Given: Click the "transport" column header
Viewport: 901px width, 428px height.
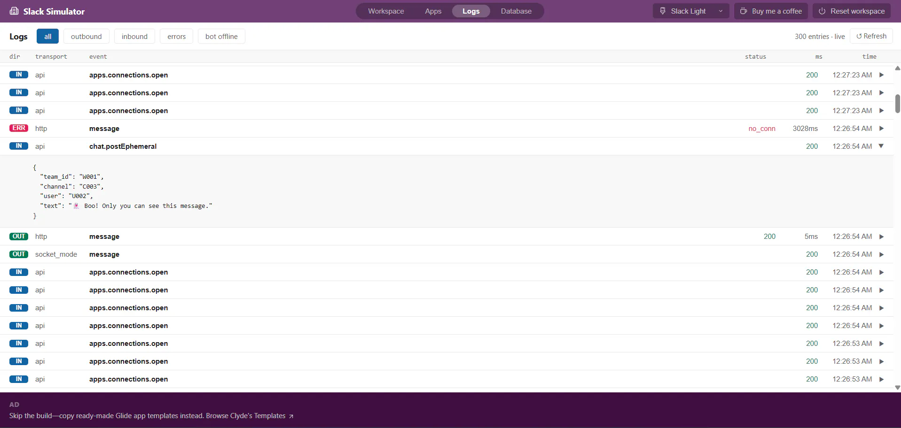Looking at the screenshot, I should click(x=51, y=56).
